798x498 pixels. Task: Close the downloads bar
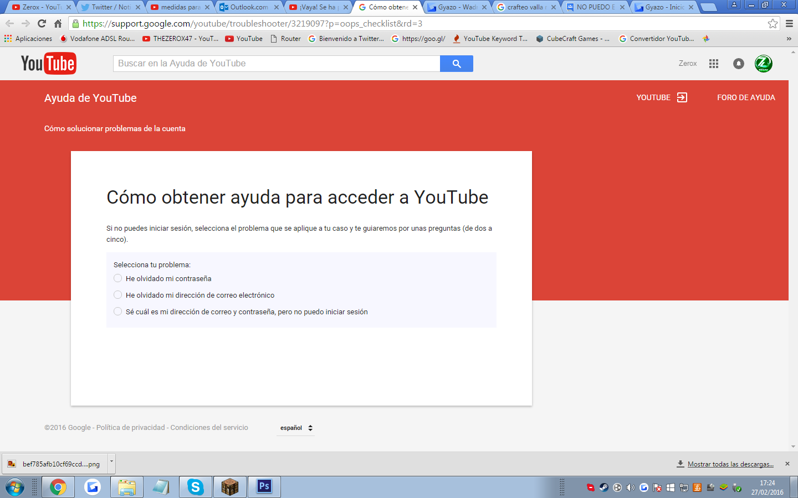(787, 464)
